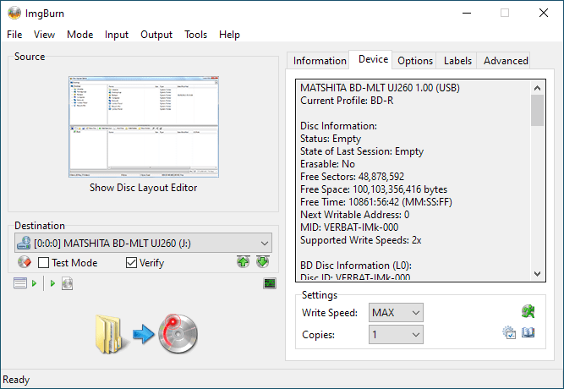564x389 pixels.
Task: Click the Show Disc Layout Editor label
Action: [143, 188]
